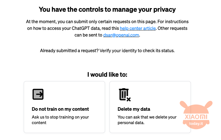Screen dimensions: 221x140
Task: Click the "Already submitted a request?" text
Action: point(69,51)
